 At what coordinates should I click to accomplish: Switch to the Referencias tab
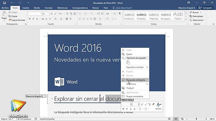pyautogui.click(x=62, y=8)
